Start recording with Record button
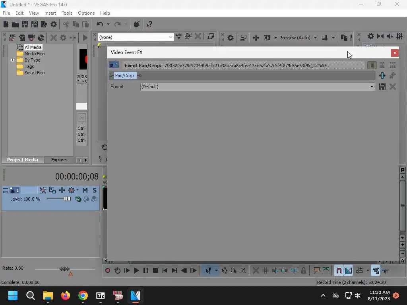This screenshot has width=407, height=305. tap(108, 271)
